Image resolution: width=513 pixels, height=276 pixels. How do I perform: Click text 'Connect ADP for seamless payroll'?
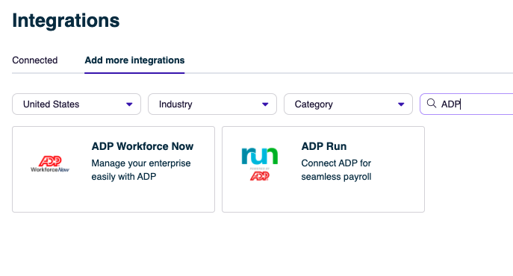pos(336,170)
